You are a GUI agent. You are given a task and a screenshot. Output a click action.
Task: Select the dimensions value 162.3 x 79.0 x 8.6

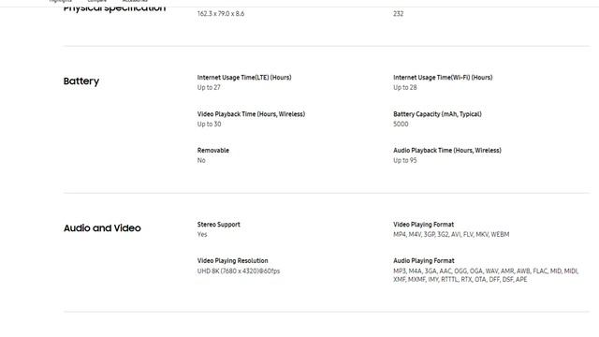point(221,14)
